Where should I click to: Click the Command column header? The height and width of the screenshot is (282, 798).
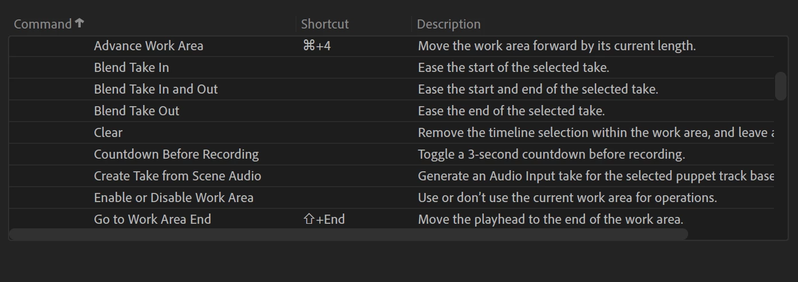tap(42, 24)
